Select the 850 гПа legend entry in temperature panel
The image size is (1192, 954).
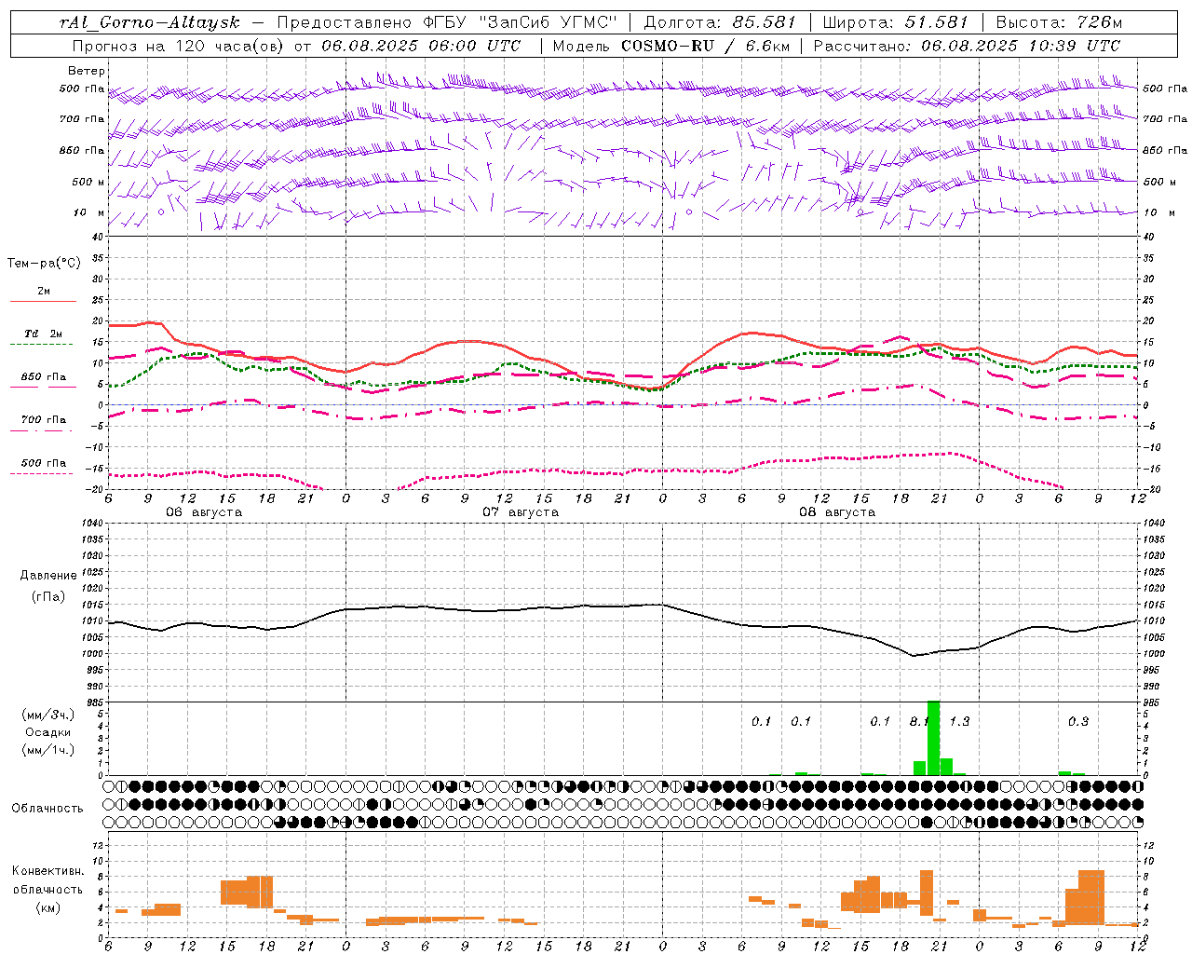[x=43, y=377]
